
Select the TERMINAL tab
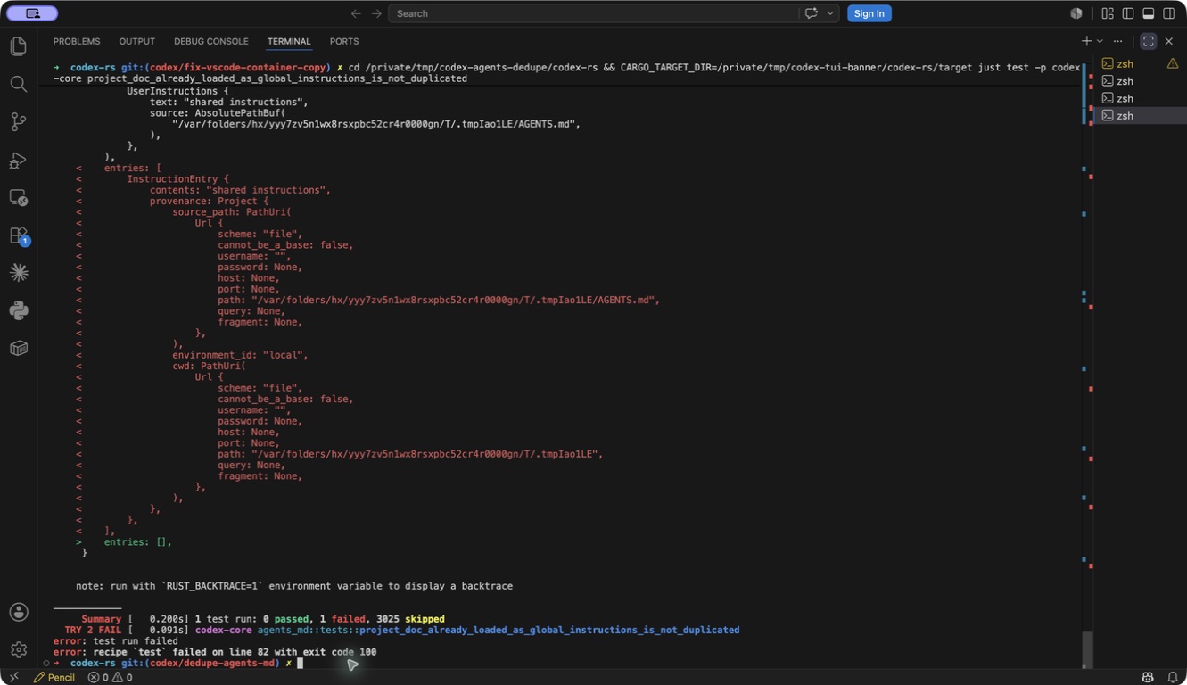289,41
